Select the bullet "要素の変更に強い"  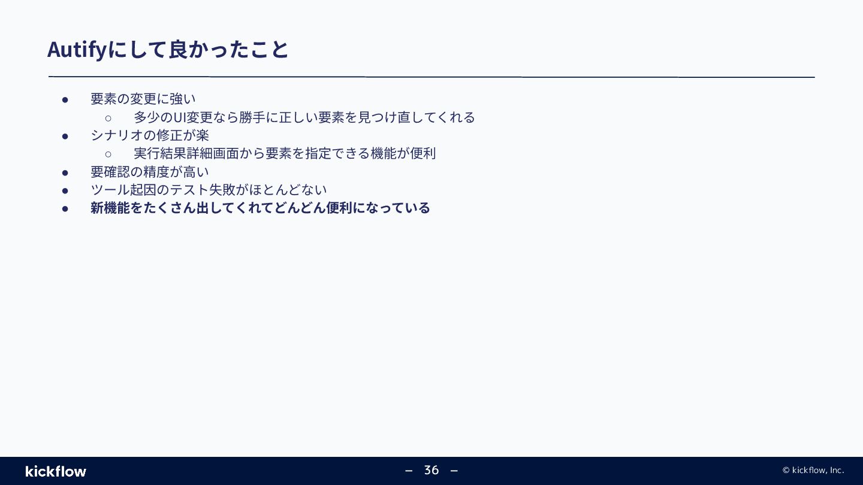click(x=143, y=99)
